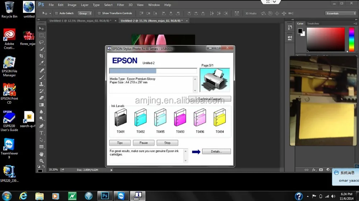359x201 pixels.
Task: Select the Eraser tool
Action: [41, 98]
